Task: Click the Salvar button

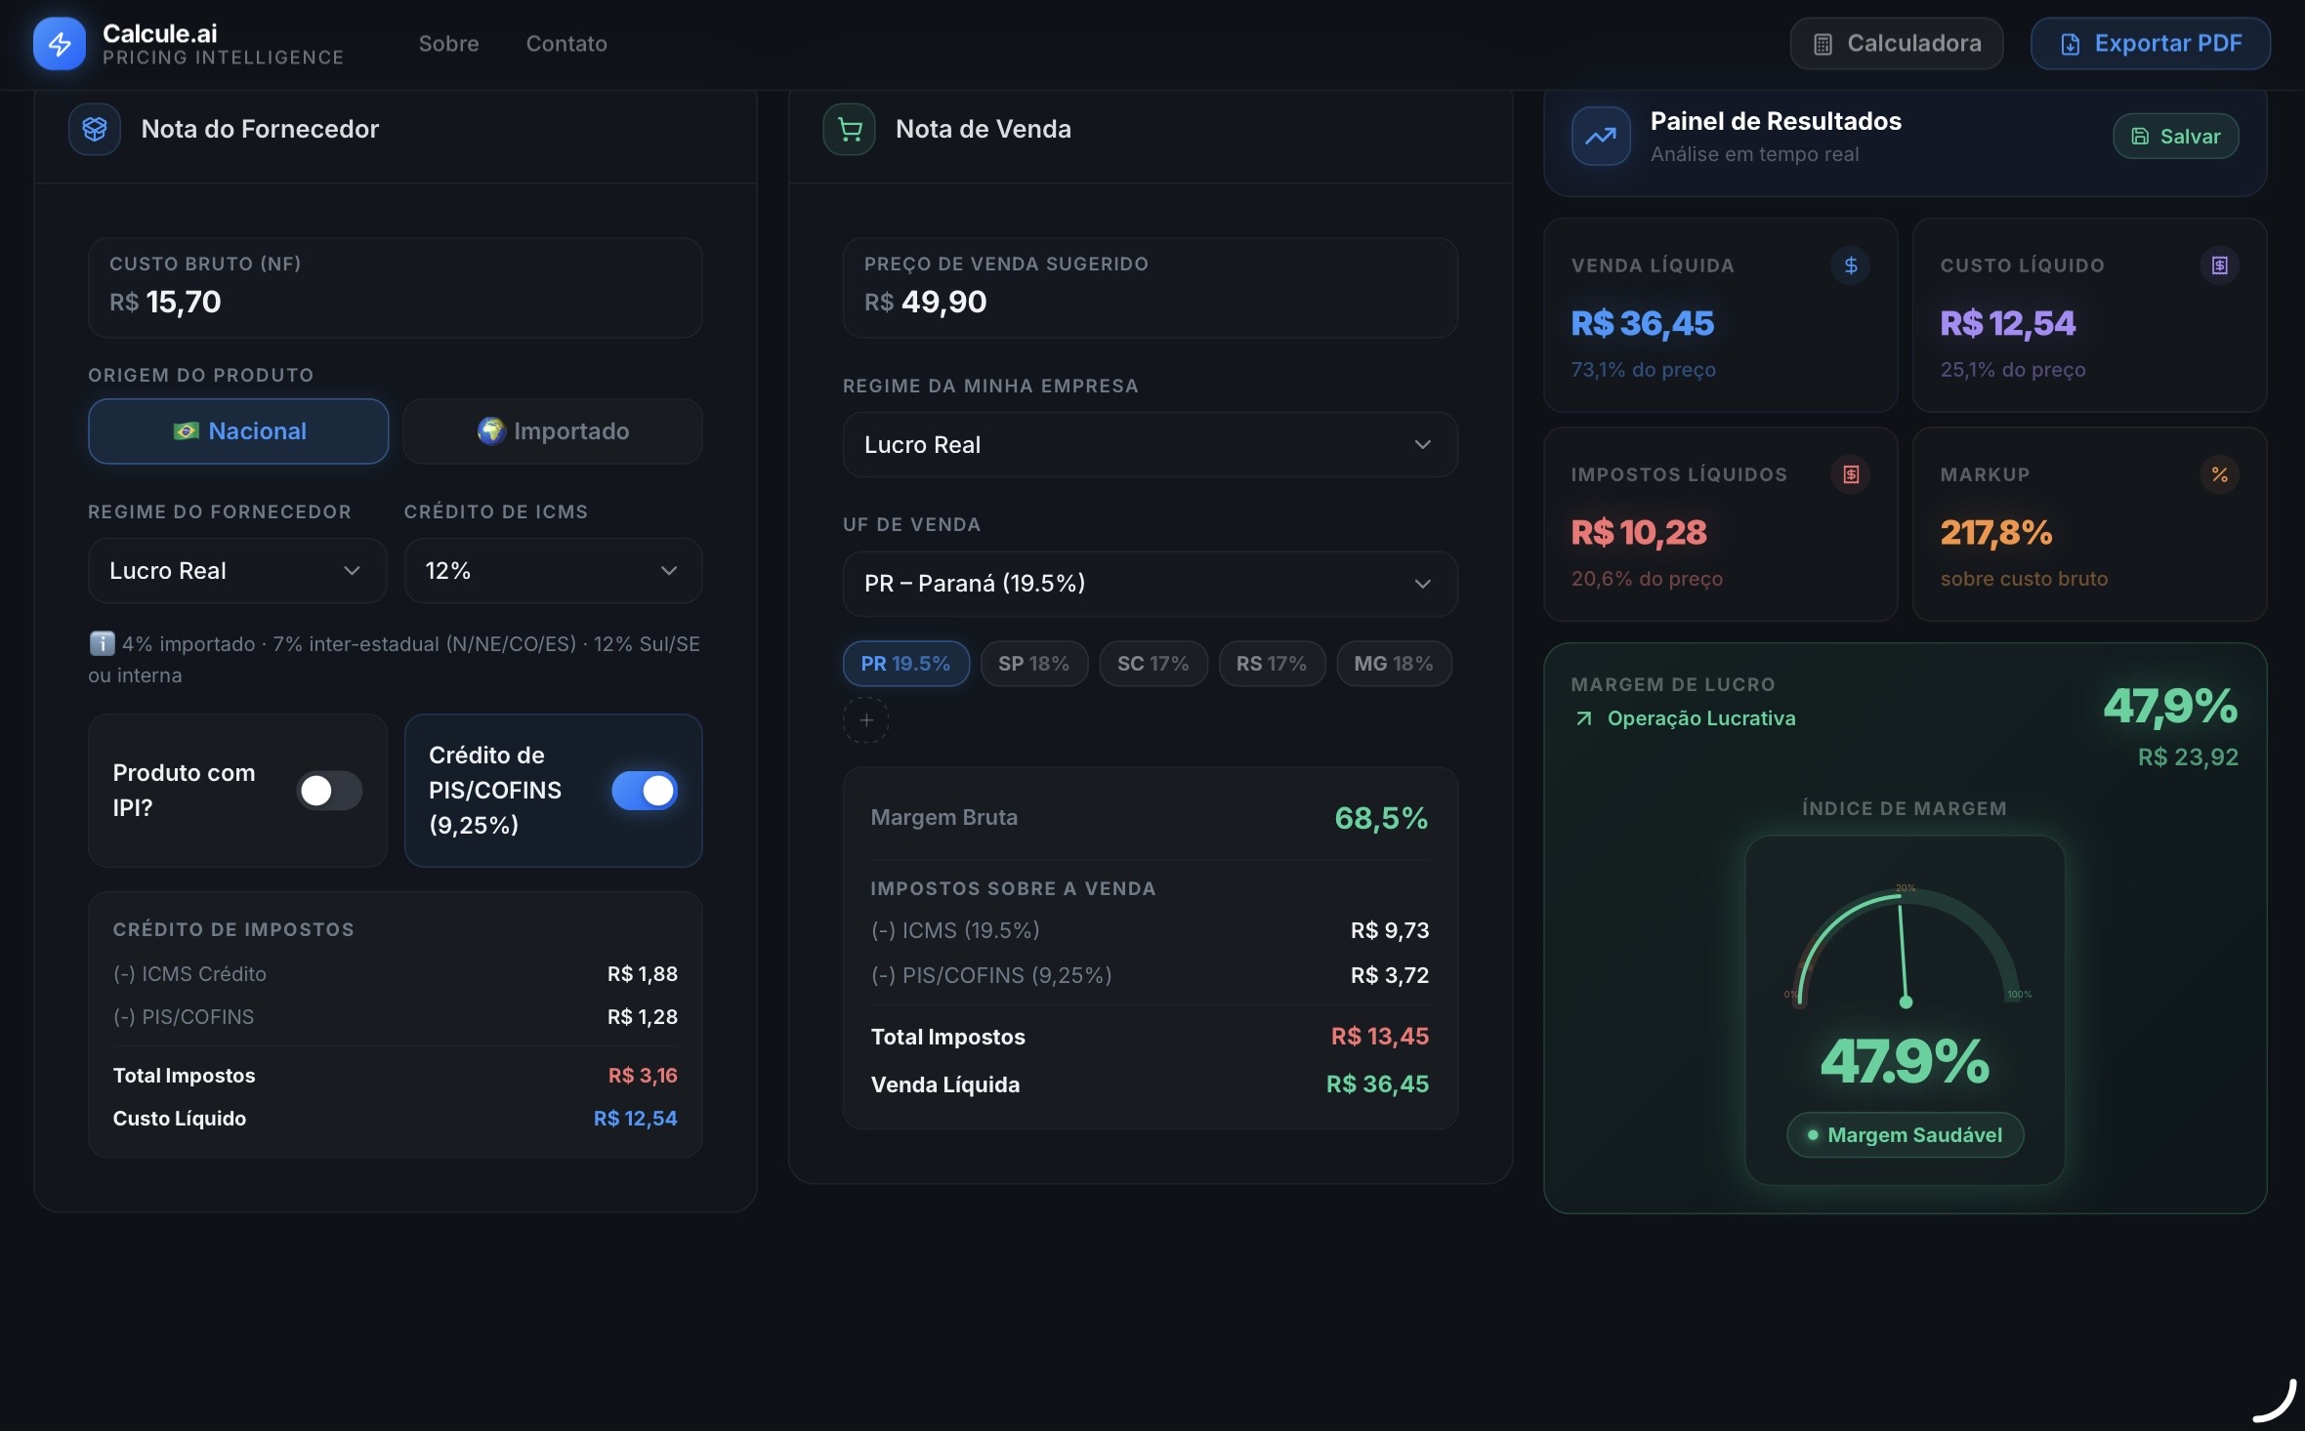Action: click(x=2176, y=137)
